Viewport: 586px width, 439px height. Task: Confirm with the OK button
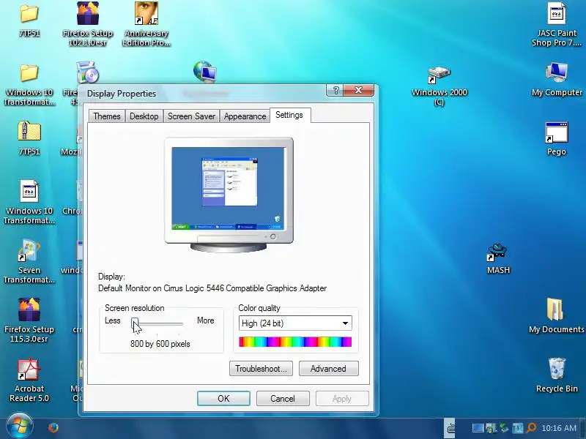point(223,399)
